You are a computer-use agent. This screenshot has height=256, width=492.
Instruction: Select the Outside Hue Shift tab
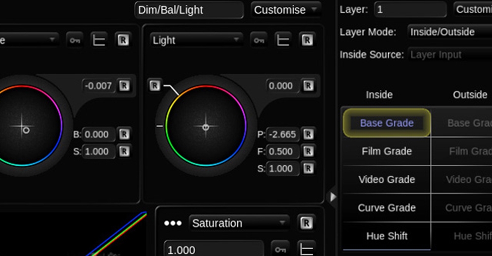[x=462, y=236]
